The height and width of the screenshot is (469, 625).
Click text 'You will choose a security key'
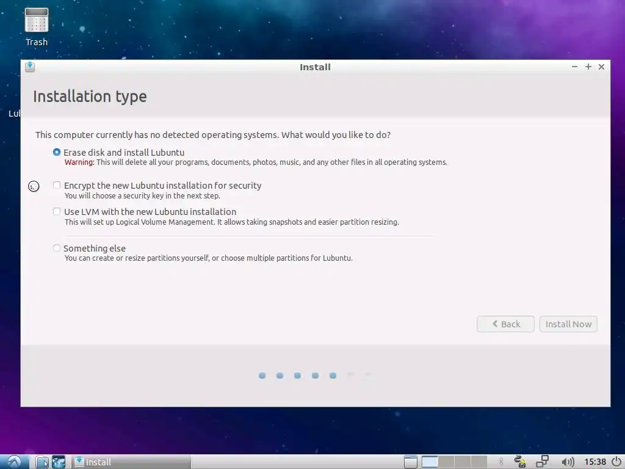(142, 196)
